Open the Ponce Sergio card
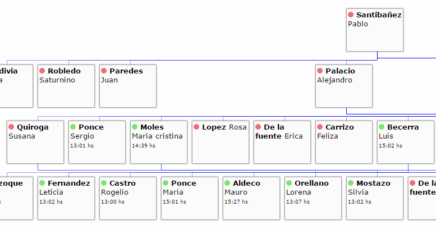The height and width of the screenshot is (230, 436). pyautogui.click(x=97, y=142)
